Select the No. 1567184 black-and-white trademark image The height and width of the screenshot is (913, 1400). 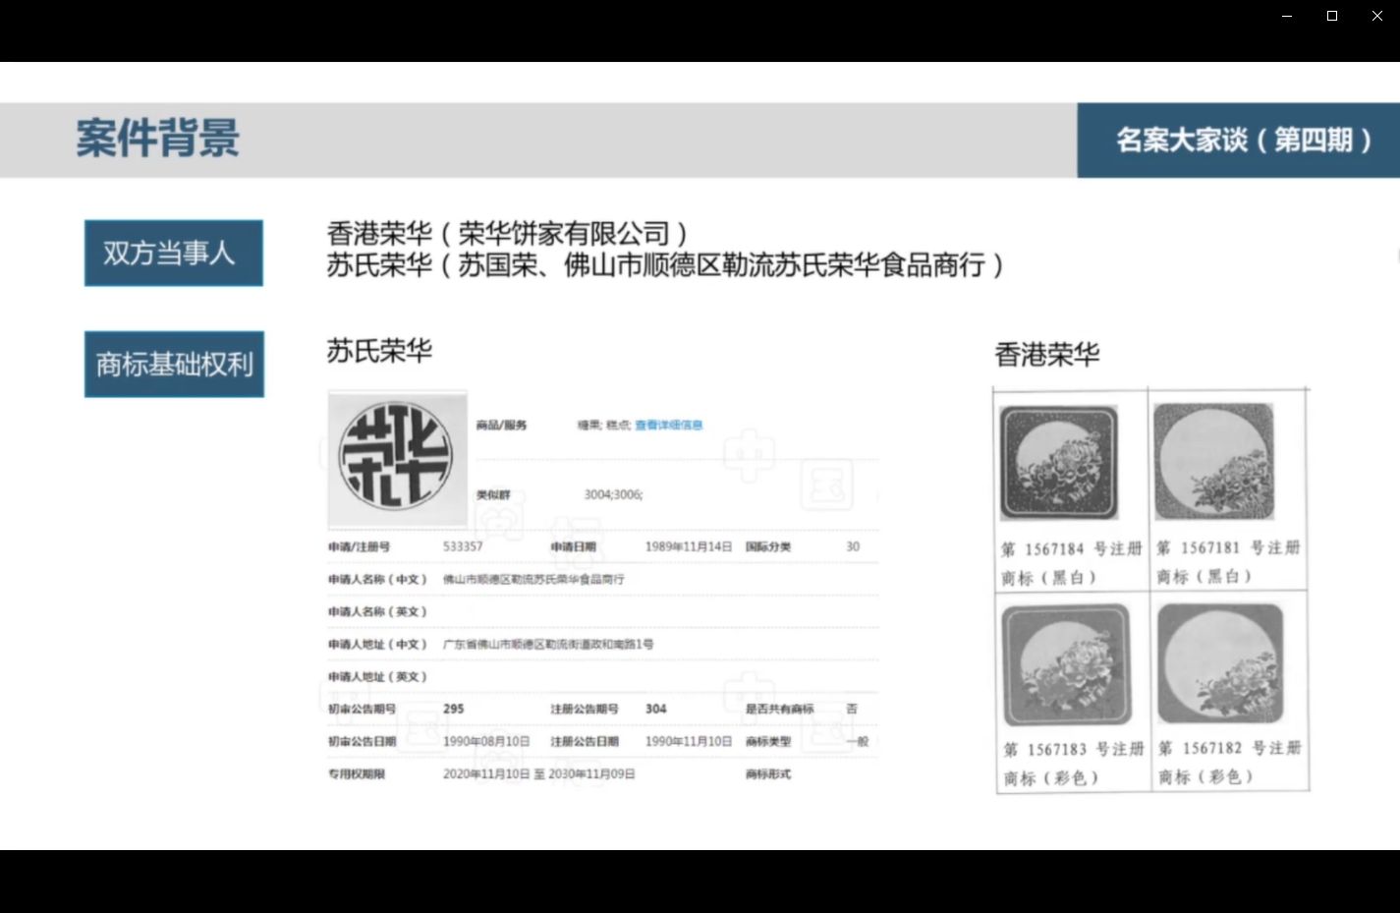1059,463
